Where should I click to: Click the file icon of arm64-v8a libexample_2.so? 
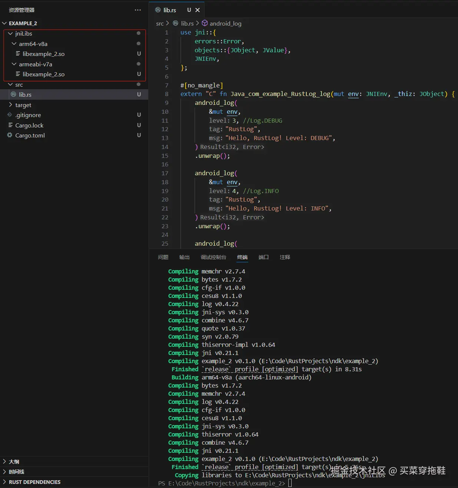coord(18,54)
